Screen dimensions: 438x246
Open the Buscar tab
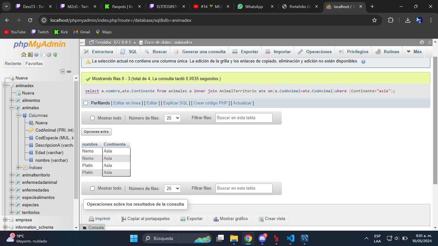pyautogui.click(x=156, y=52)
